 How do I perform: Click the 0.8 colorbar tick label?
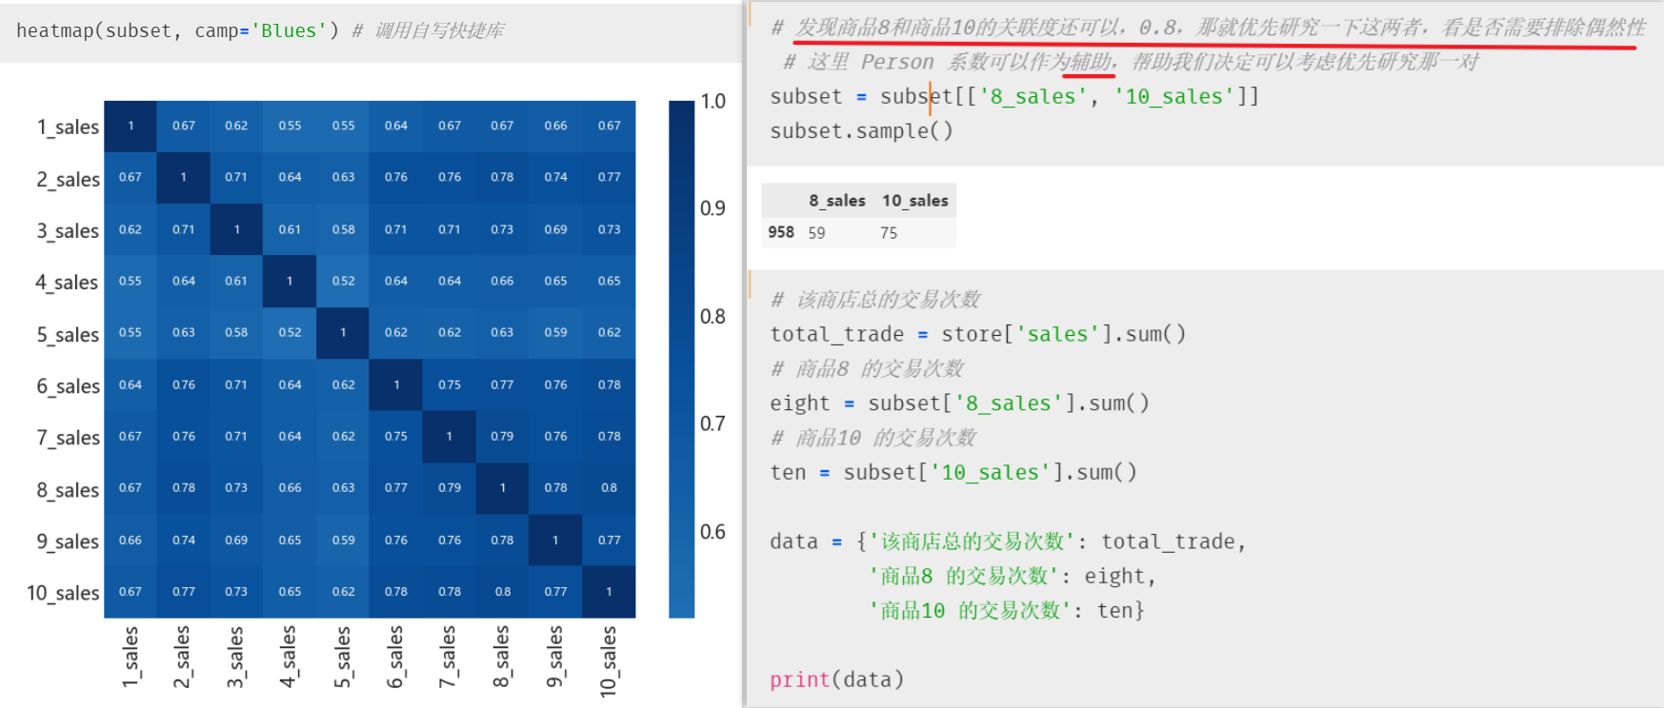(712, 316)
